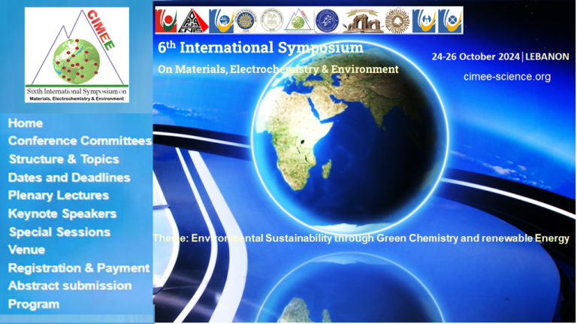Open Registration & Payment page
Viewport: 577px width, 324px height.
(79, 268)
